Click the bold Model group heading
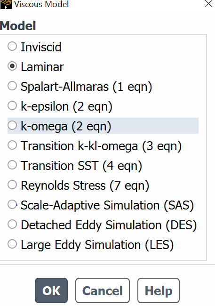215x306 pixels. point(18,26)
